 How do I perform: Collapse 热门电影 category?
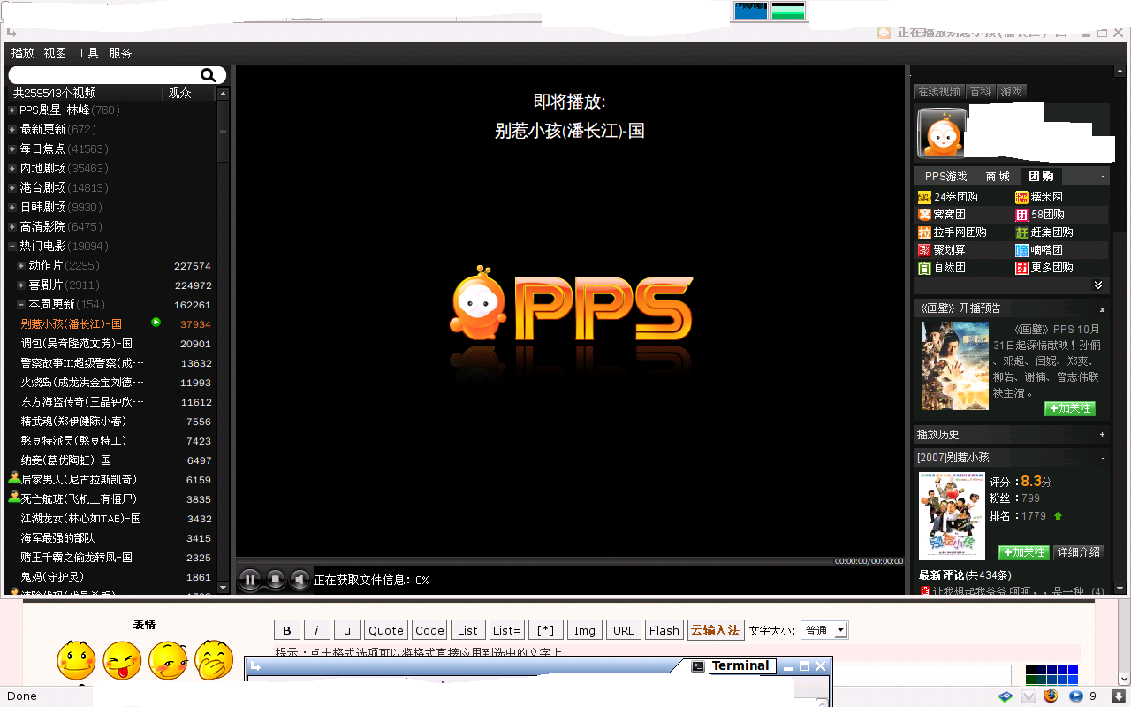(12, 247)
